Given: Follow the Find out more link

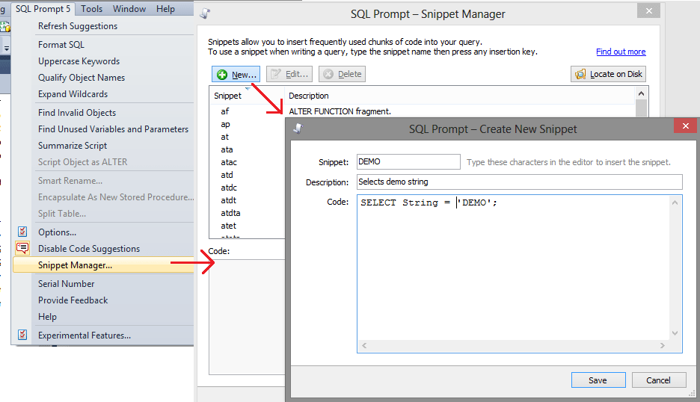Looking at the screenshot, I should [620, 52].
